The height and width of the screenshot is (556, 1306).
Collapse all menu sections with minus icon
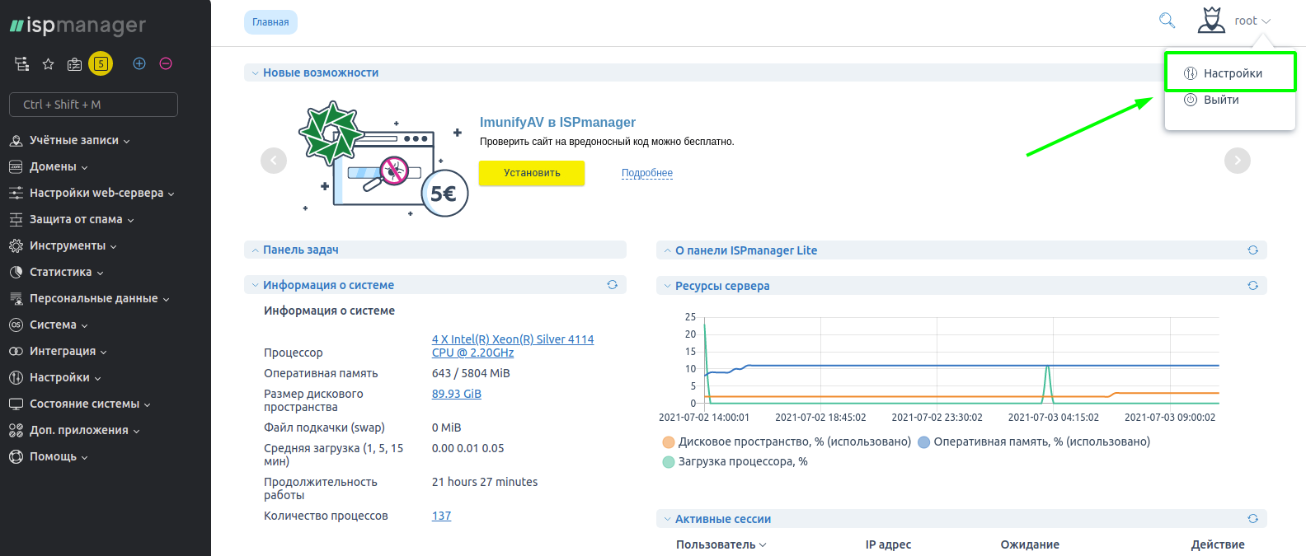coord(166,63)
